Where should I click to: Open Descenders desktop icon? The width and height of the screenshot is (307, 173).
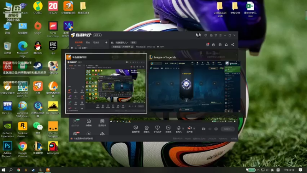53,108
